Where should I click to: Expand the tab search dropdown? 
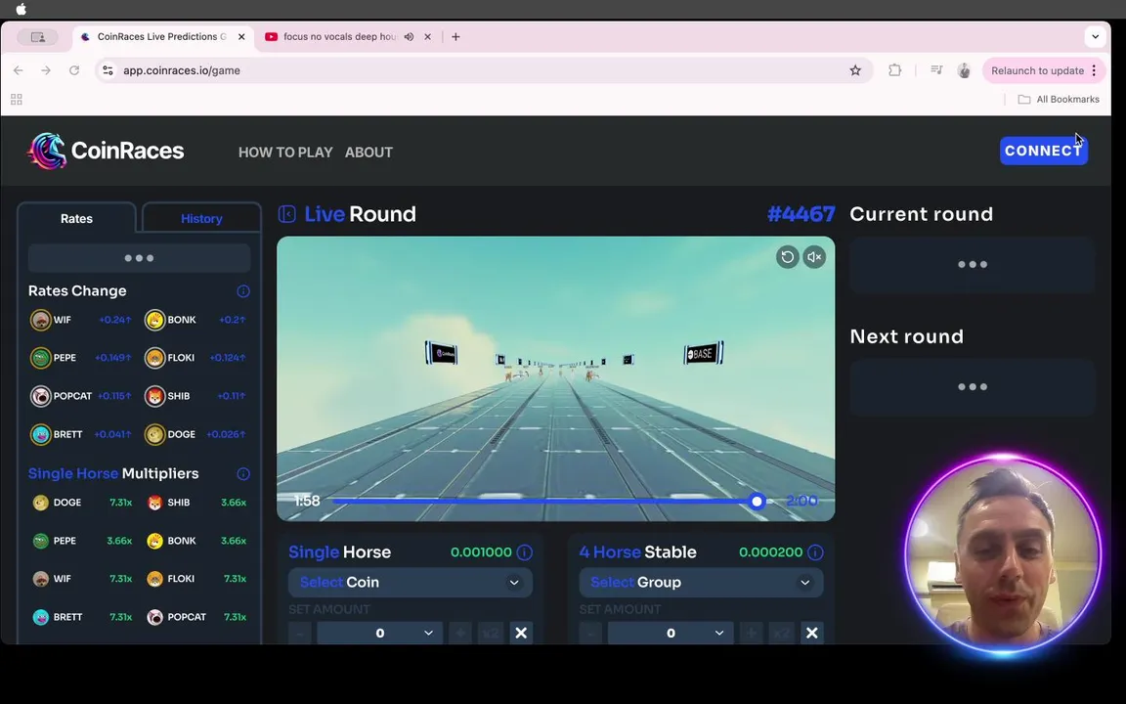point(1095,36)
